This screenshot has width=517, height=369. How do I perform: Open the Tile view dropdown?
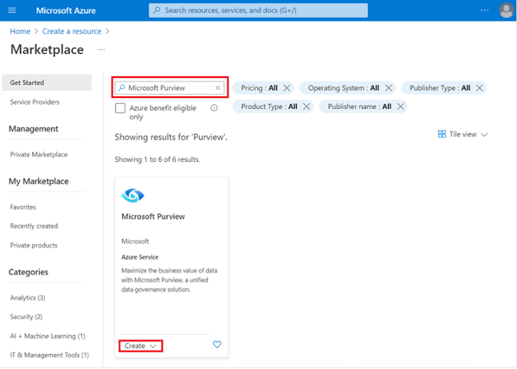463,134
